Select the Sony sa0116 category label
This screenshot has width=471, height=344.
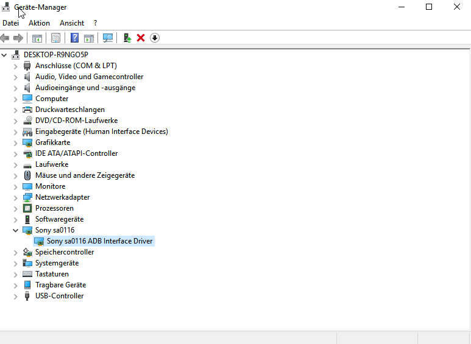point(55,230)
